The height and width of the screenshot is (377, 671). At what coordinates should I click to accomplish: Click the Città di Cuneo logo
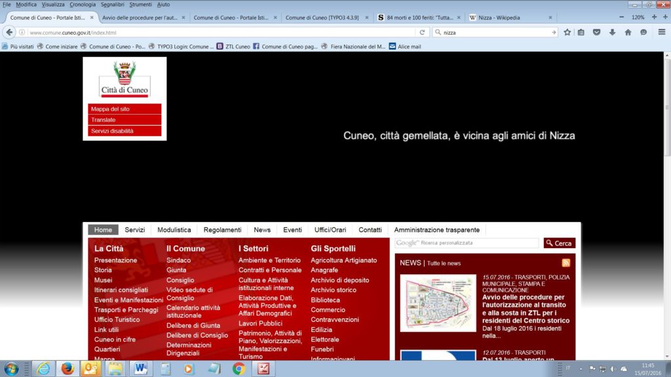pos(125,79)
